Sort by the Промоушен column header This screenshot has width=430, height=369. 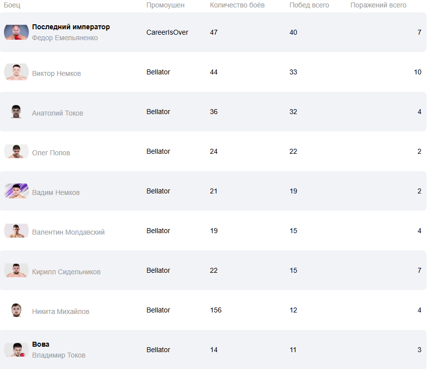tap(165, 5)
